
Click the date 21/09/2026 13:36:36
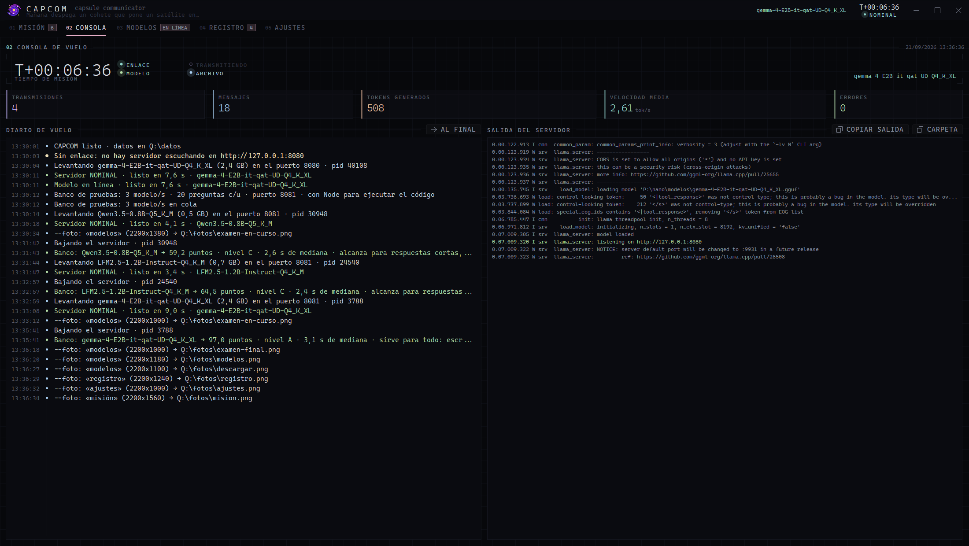(x=935, y=47)
